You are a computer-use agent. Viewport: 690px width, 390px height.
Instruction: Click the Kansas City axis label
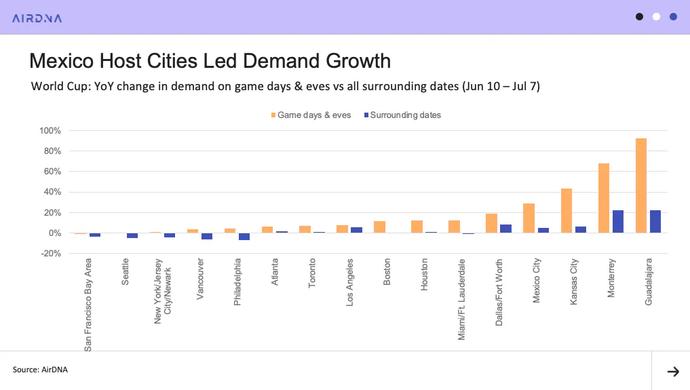coord(573,281)
